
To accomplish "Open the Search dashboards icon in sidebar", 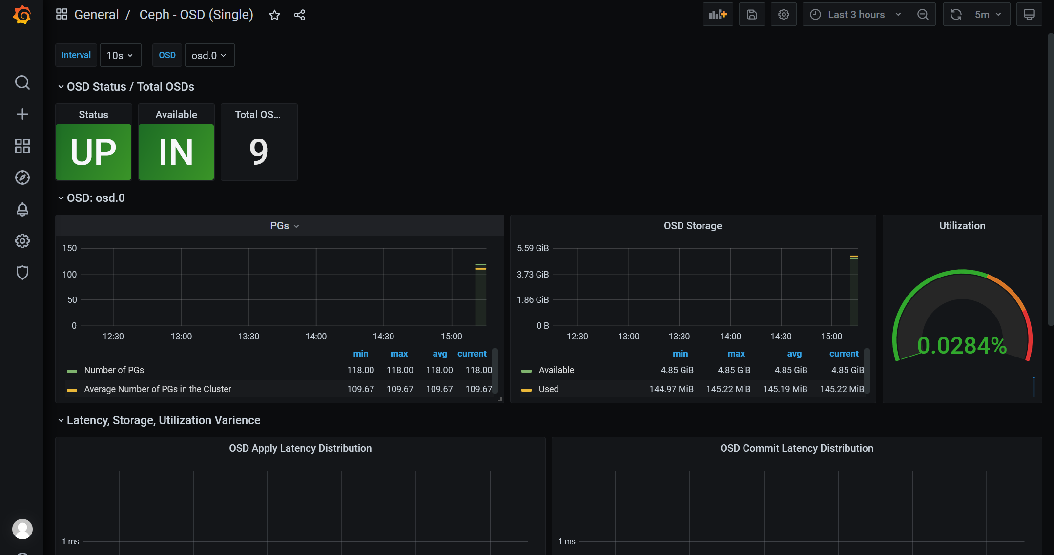I will pyautogui.click(x=22, y=82).
